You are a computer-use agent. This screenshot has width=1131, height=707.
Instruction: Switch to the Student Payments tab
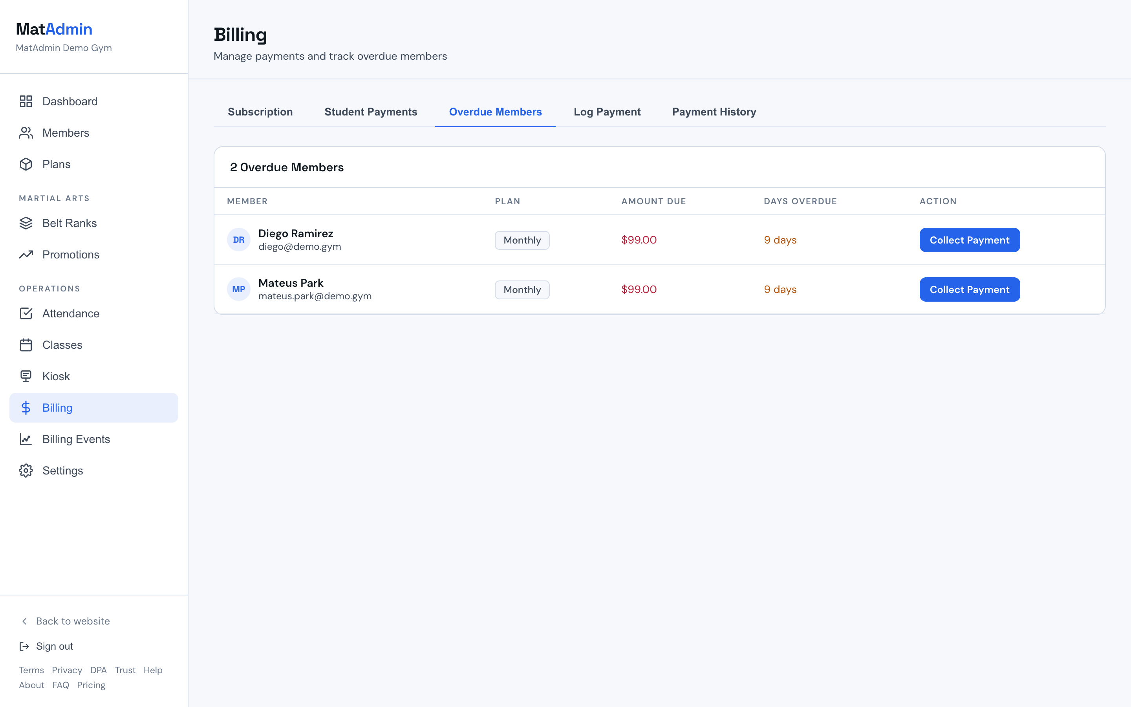(371, 112)
